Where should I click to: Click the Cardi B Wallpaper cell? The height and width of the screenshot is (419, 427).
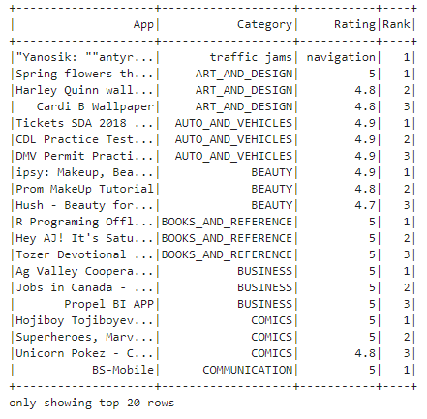tap(95, 106)
